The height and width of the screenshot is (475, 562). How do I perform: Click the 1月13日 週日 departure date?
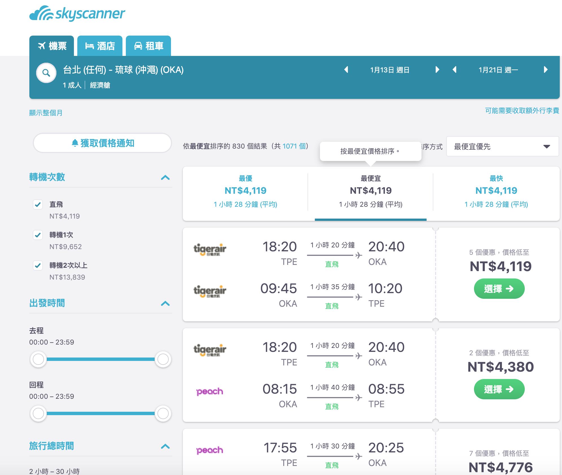click(390, 70)
